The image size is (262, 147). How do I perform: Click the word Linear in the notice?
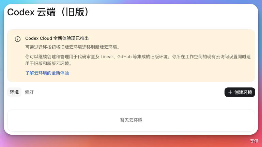coord(107,57)
